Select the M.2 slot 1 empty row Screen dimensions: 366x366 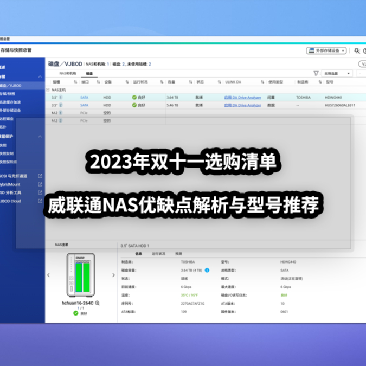click(x=206, y=113)
